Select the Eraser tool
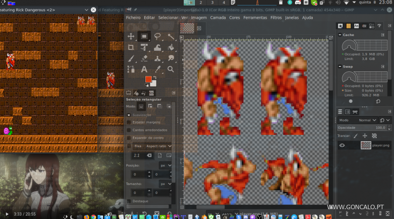Image resolution: width=394 pixels, height=219 pixels. (x=144, y=58)
